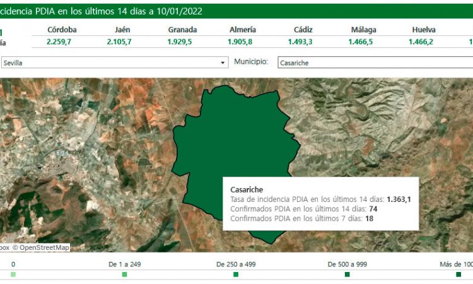Select the Cádiz province column
473x284 pixels.
coord(303,30)
